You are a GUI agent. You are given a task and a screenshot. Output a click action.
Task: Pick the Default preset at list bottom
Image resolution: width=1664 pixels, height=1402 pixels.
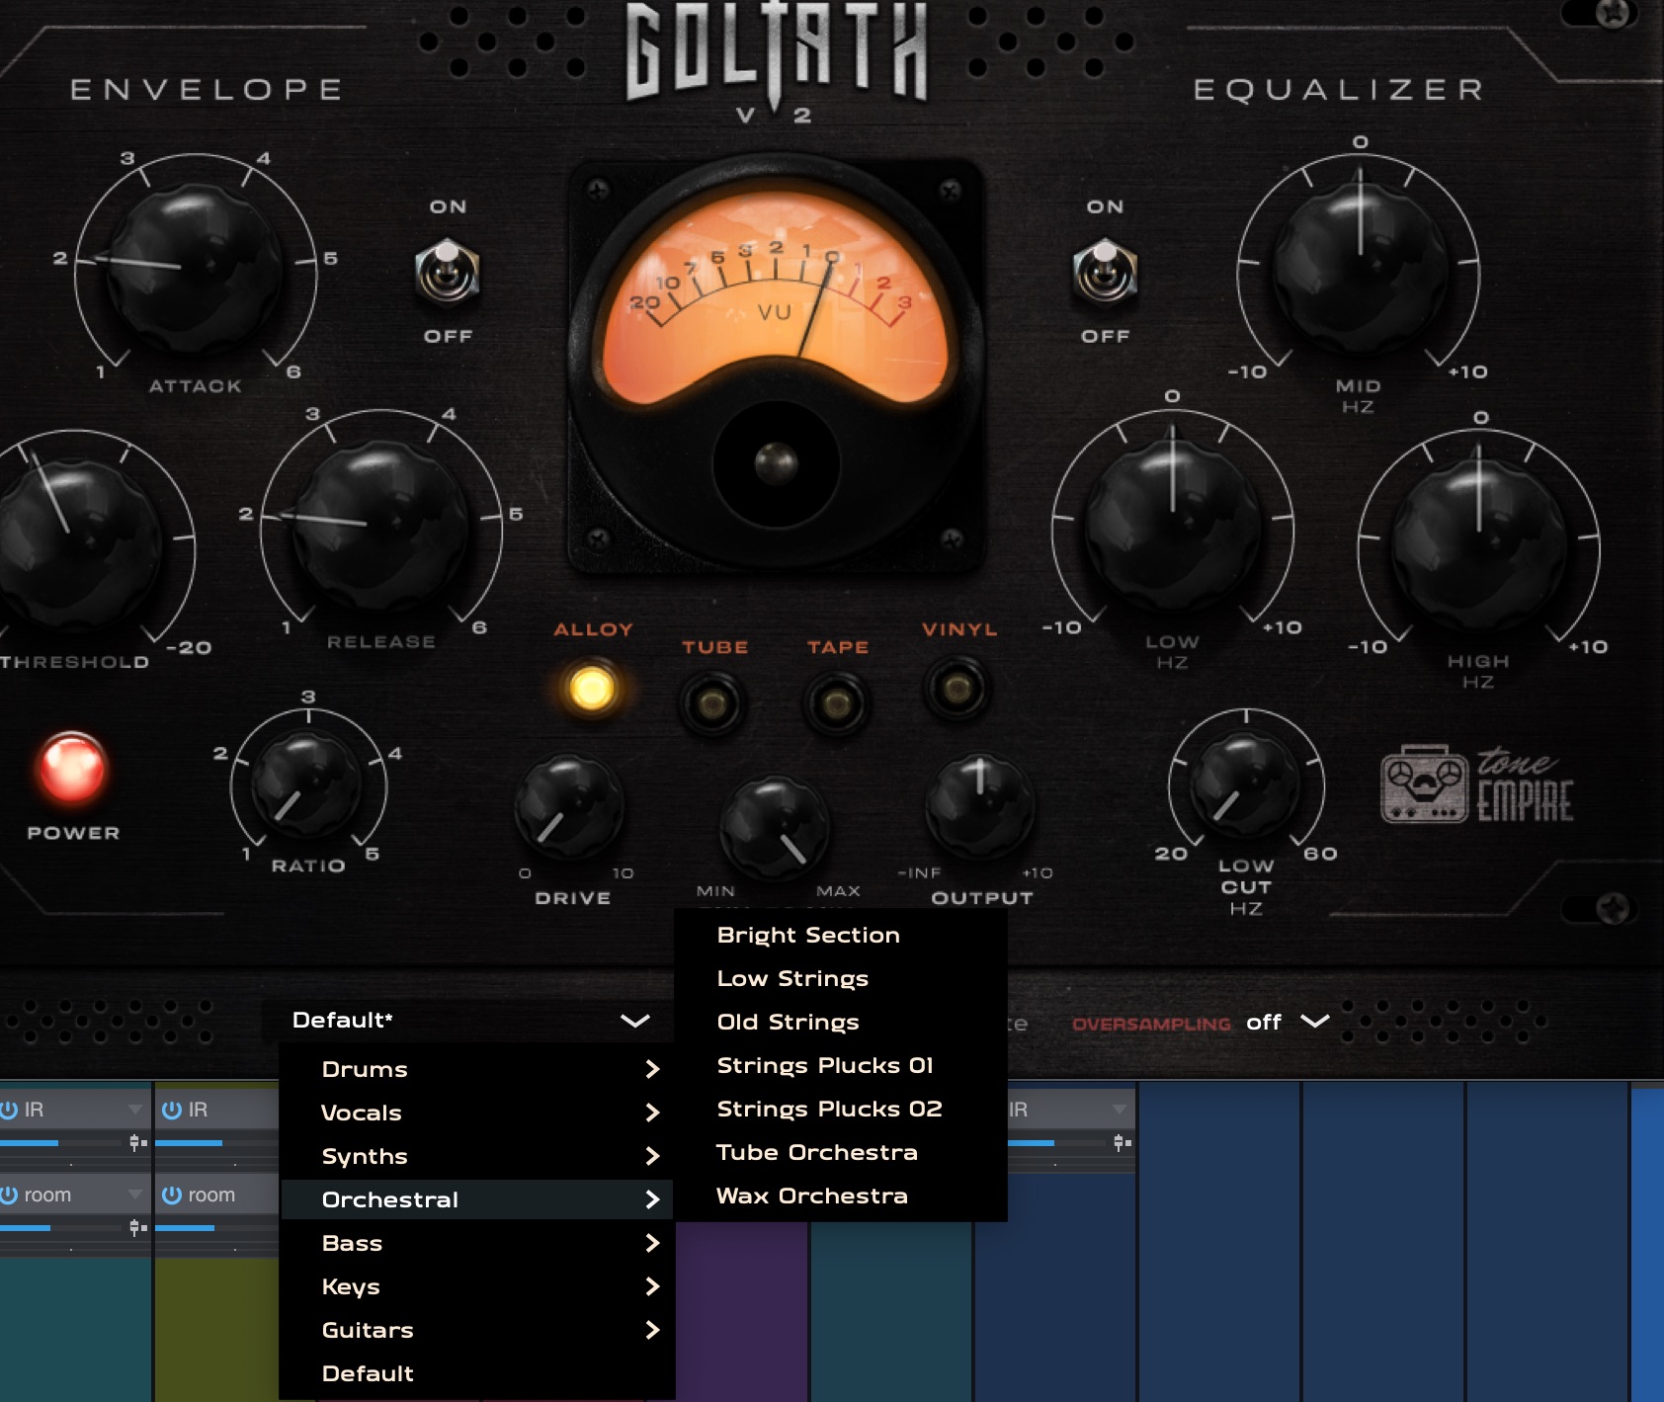[x=368, y=1373]
